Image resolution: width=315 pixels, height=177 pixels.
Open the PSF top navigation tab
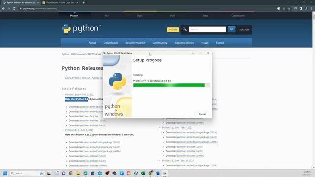pos(107,16)
